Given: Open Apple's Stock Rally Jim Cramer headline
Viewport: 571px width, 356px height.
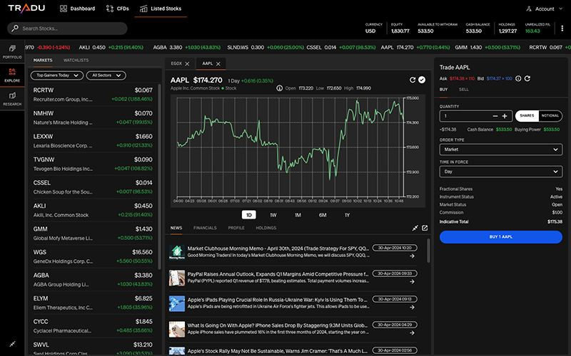Looking at the screenshot, I should pos(277,351).
